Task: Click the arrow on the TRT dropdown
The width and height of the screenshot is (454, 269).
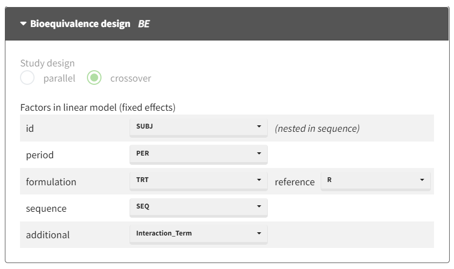Action: (259, 180)
